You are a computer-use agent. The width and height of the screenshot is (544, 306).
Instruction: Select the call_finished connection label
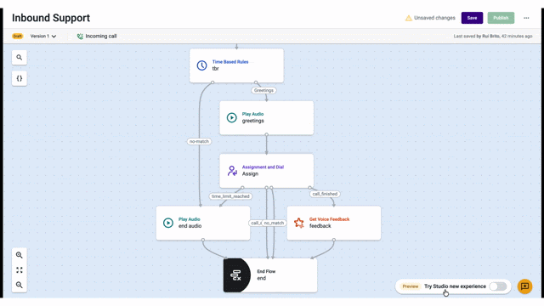pos(325,194)
